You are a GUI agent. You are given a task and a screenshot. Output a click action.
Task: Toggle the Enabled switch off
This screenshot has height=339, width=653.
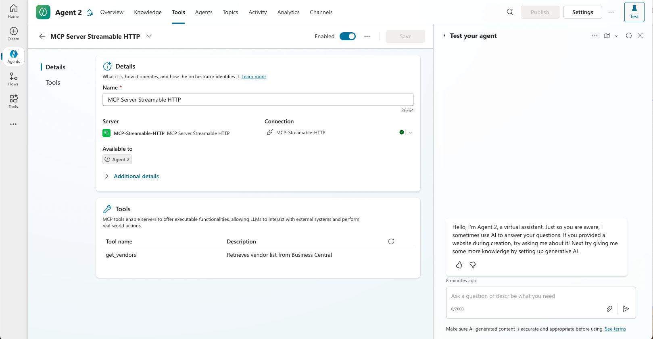tap(348, 36)
